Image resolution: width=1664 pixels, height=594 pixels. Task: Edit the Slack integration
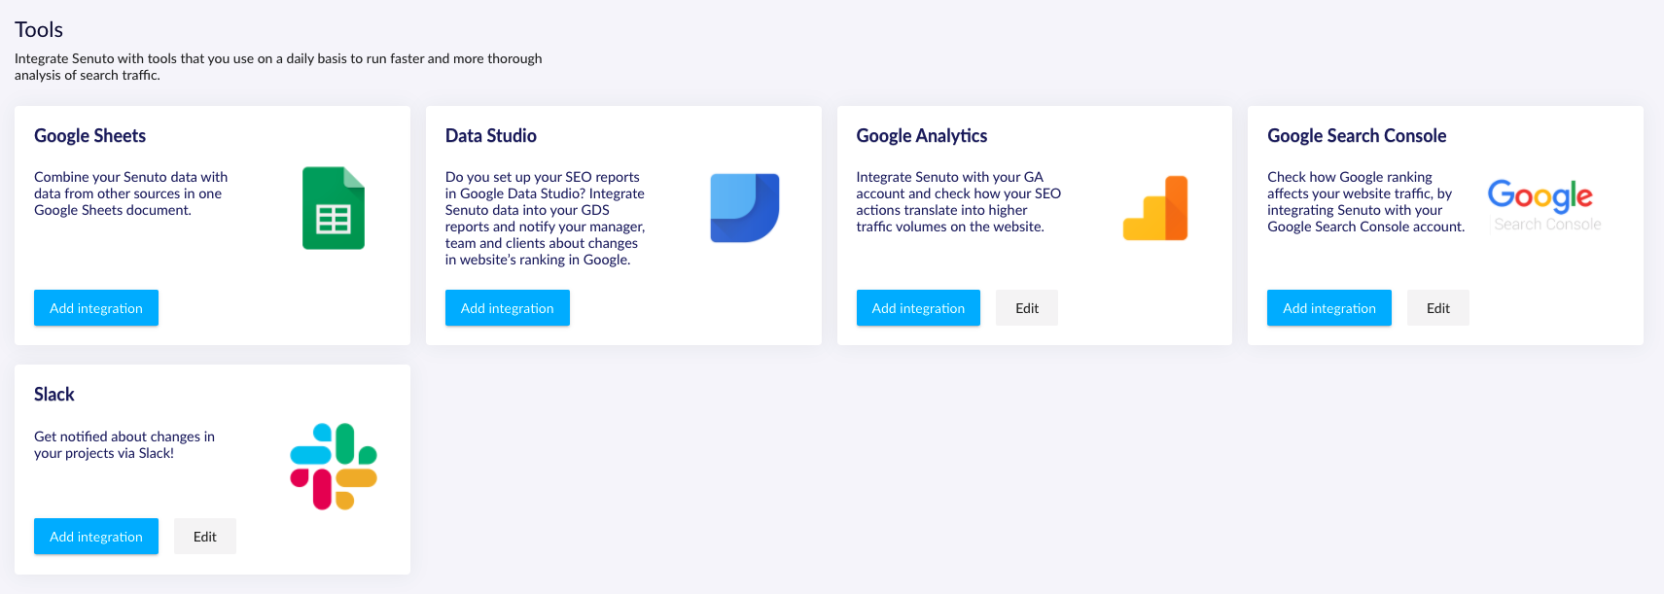click(205, 537)
